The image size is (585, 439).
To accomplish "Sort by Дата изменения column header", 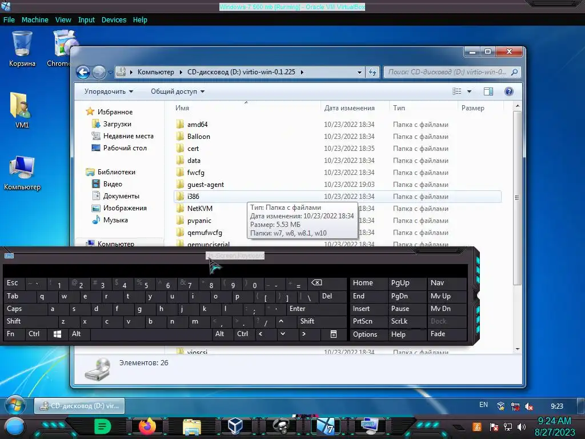I will [x=349, y=108].
